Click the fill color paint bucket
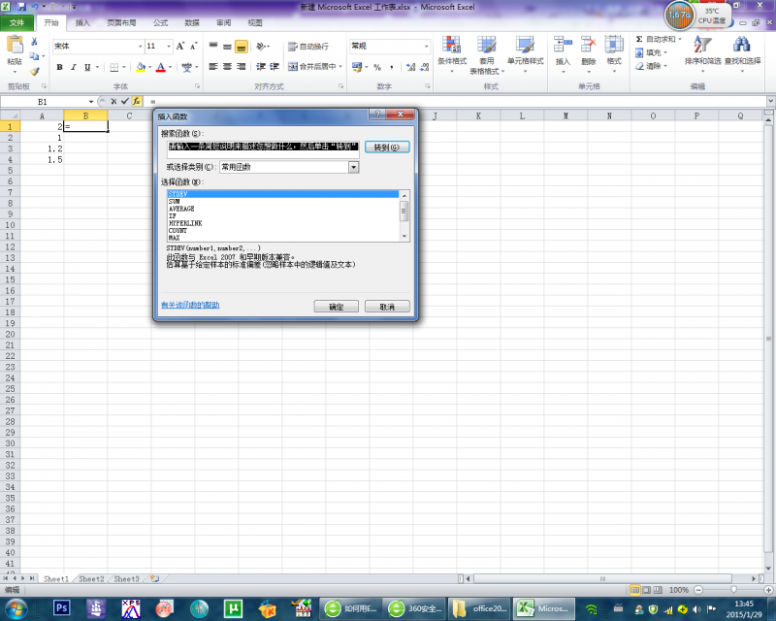 tap(141, 67)
